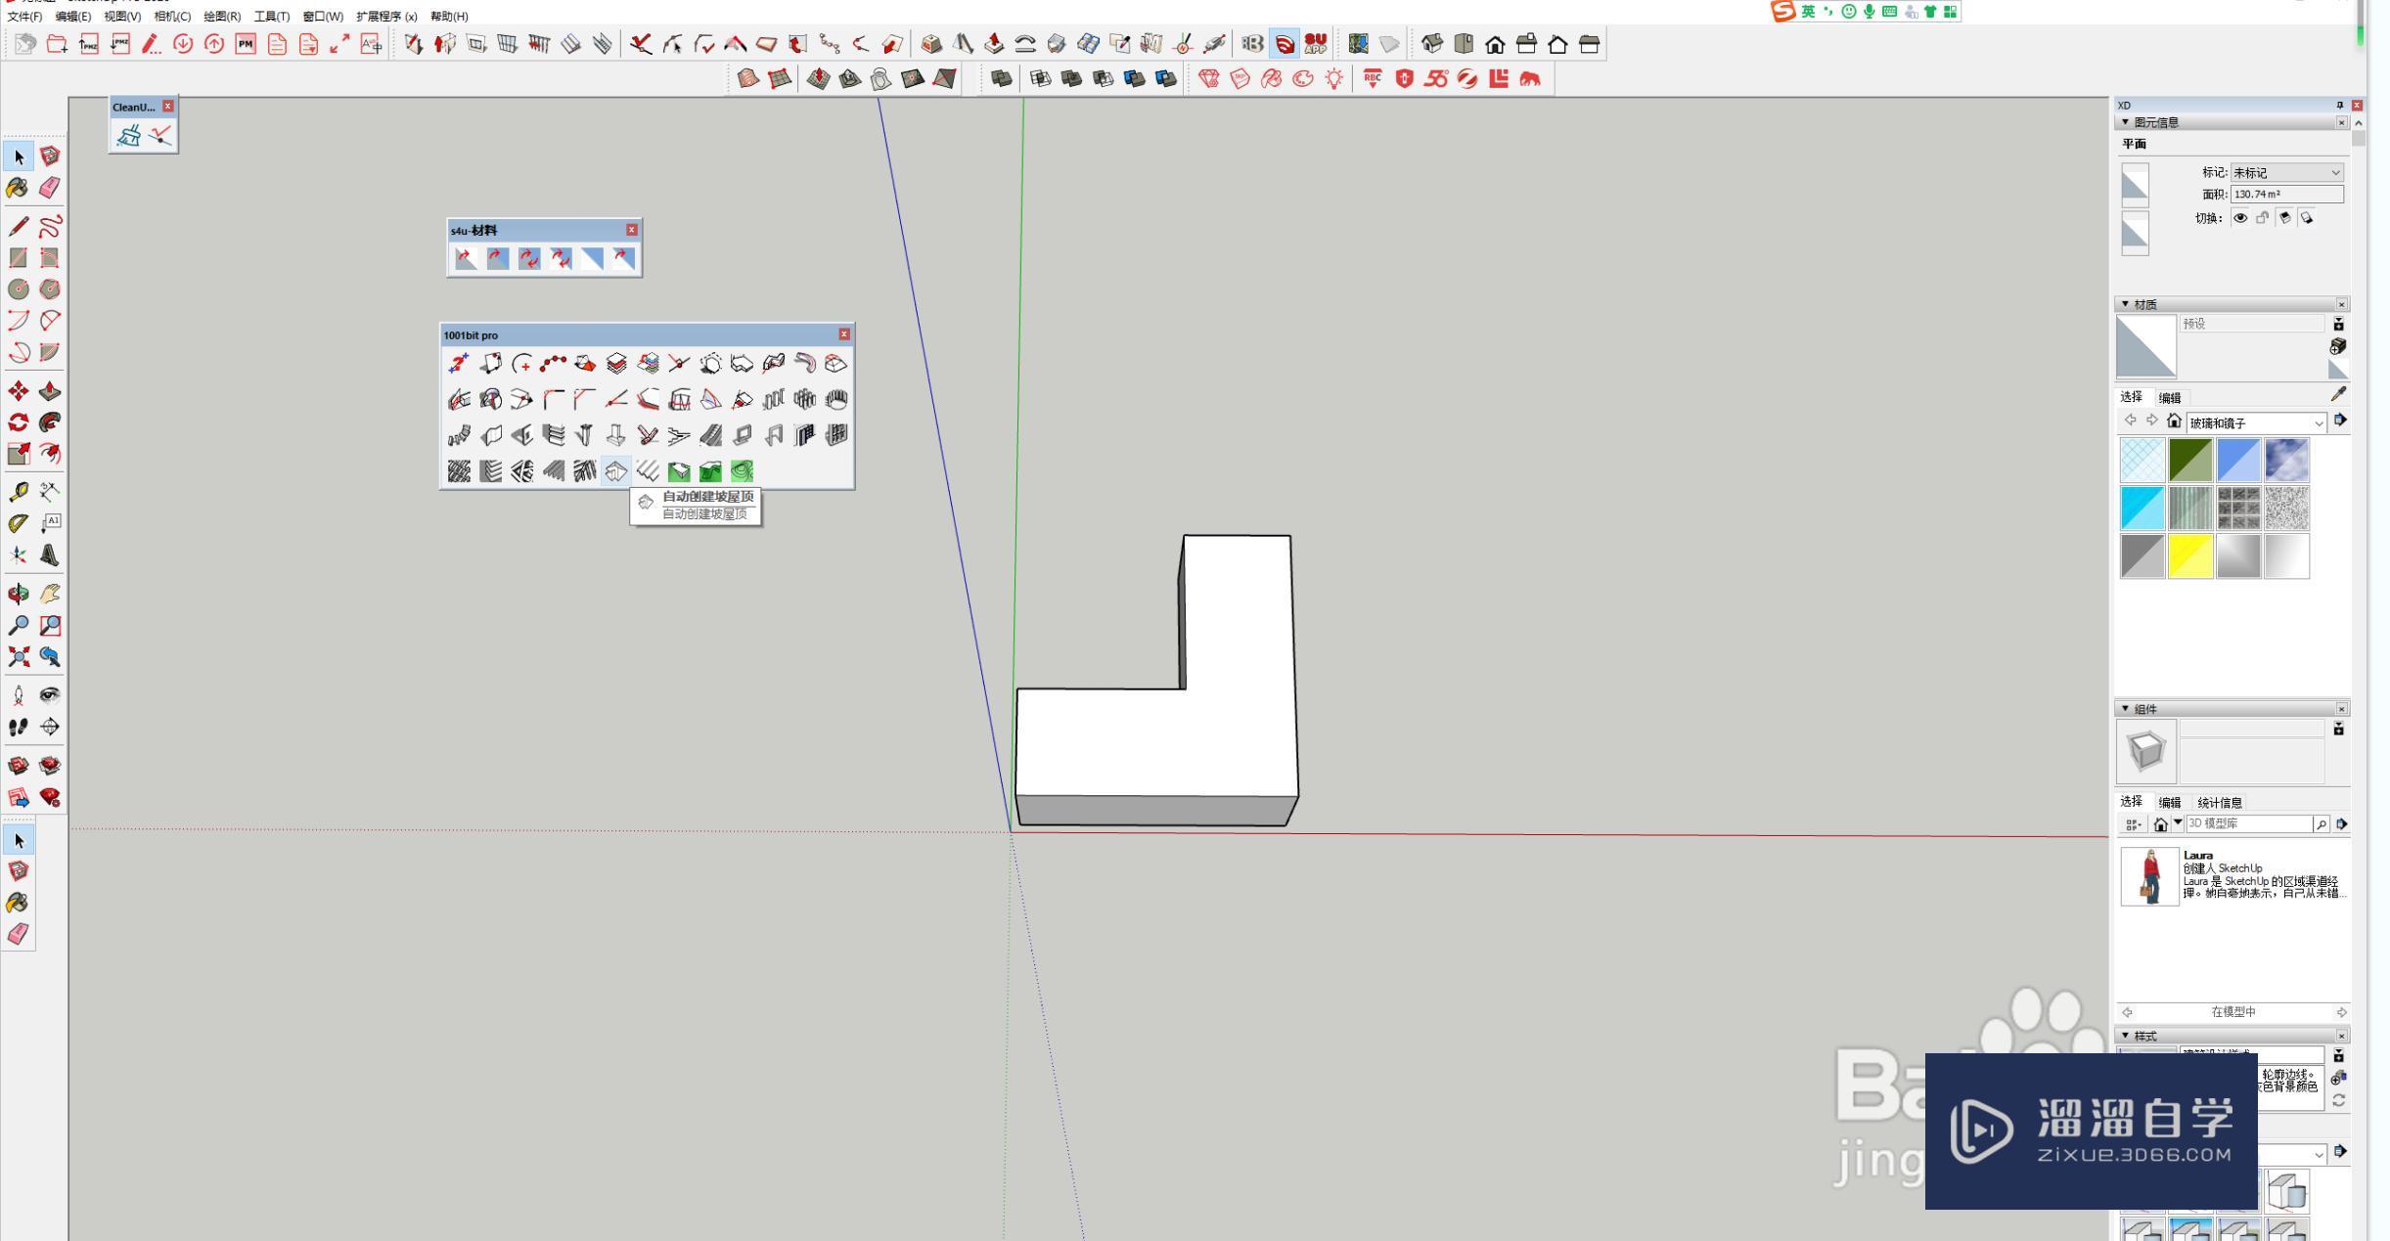
Task: Click the last green icon in 1001bit pro bottom row
Action: click(742, 471)
